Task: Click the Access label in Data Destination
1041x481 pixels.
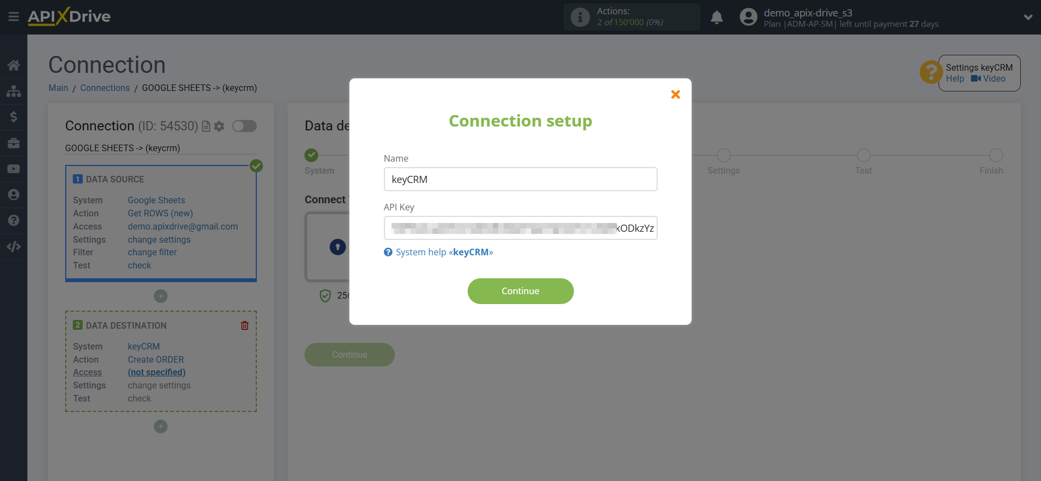Action: (88, 372)
